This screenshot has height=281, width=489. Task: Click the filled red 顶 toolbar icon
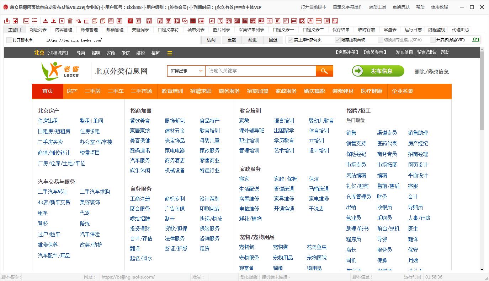[x=130, y=21]
